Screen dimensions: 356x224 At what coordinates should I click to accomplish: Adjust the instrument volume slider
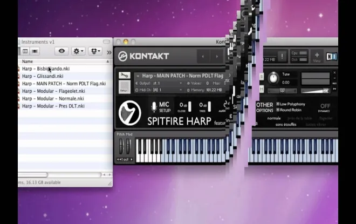(x=316, y=91)
